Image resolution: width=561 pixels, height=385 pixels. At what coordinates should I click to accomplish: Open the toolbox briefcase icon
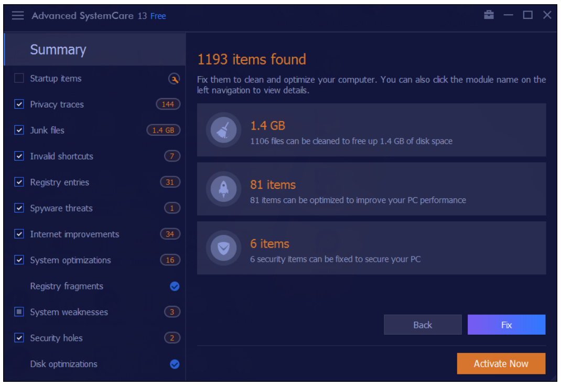click(489, 15)
